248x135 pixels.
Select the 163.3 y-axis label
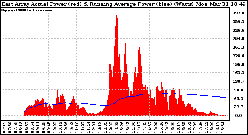click(x=238, y=73)
